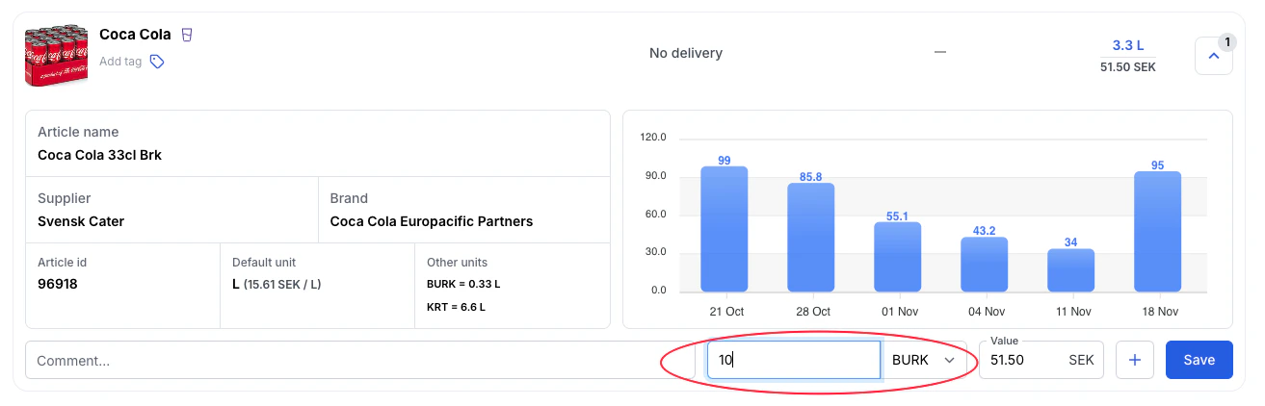Click the 51.50 SEK total under 3.3 L
Screen dimensions: 1265x406
(x=1128, y=67)
